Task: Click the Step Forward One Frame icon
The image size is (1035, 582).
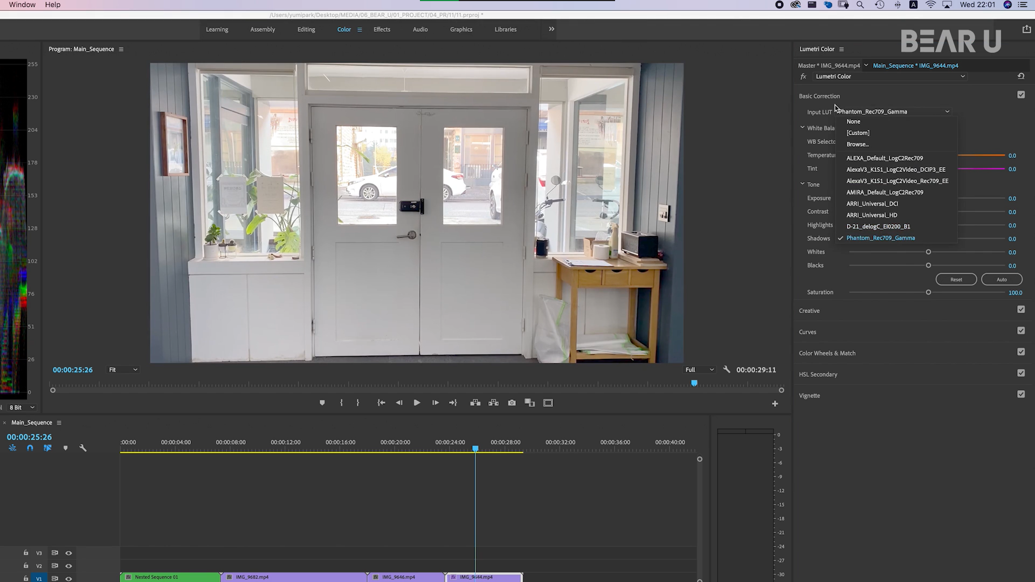Action: (435, 403)
